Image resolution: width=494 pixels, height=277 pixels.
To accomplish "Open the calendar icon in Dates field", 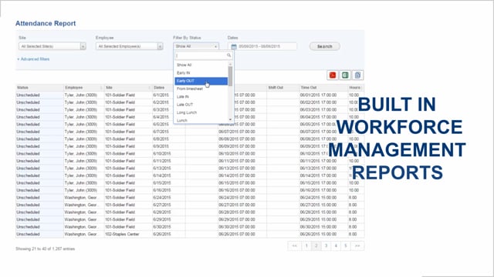I will coord(234,46).
